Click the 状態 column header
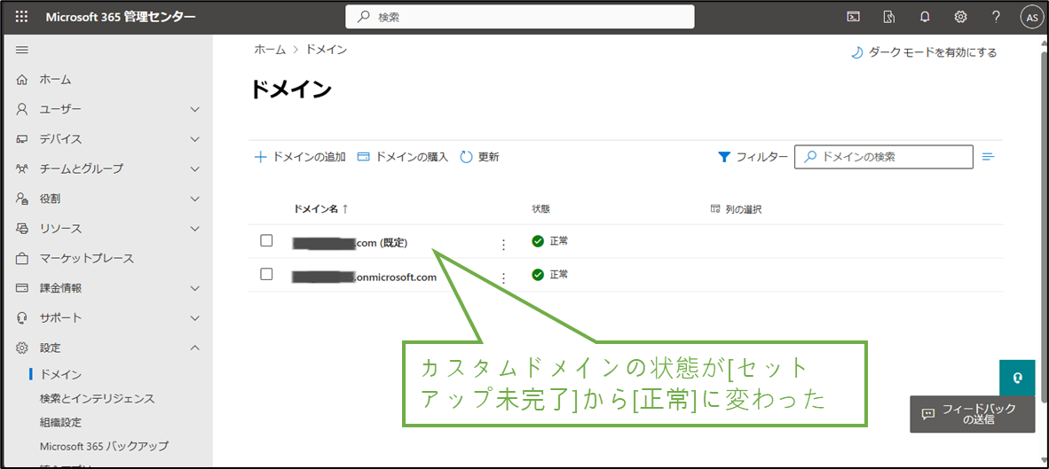The height and width of the screenshot is (469, 1049). click(540, 209)
